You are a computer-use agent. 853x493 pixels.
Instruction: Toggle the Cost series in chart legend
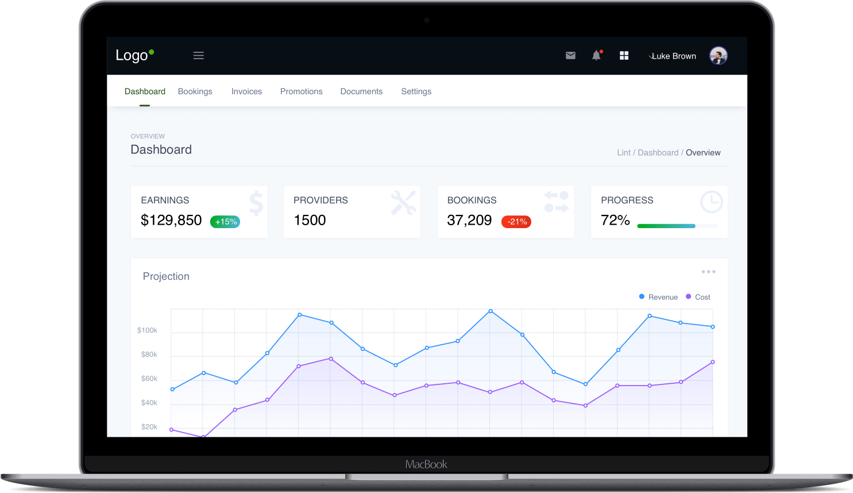tap(698, 297)
